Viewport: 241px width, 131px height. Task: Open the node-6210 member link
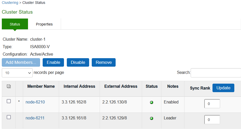pyautogui.click(x=35, y=102)
